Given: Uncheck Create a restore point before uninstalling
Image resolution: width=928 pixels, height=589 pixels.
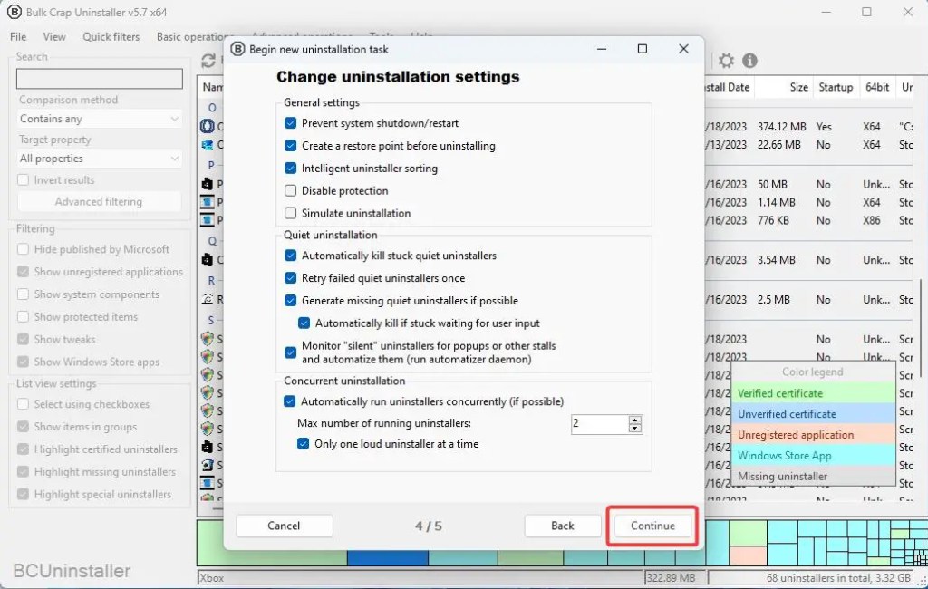Looking at the screenshot, I should [x=290, y=146].
